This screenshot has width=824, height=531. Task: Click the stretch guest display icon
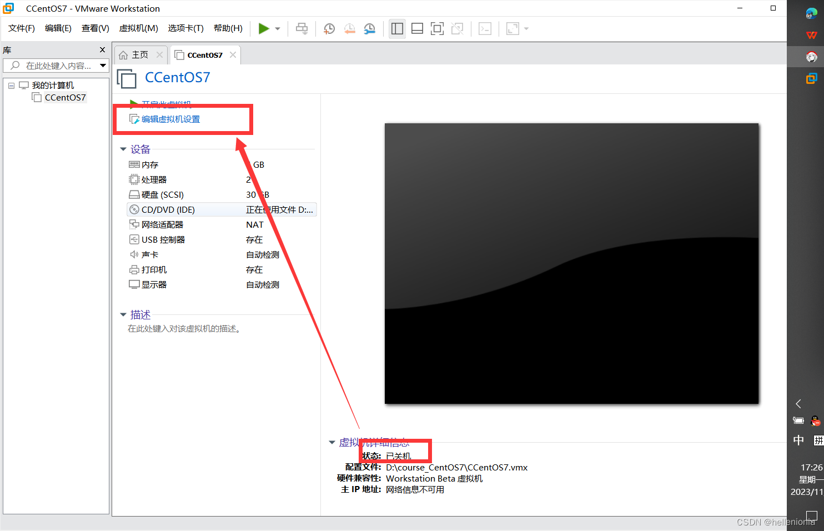tap(513, 28)
